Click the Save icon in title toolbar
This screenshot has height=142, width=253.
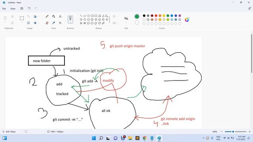tap(22, 9)
